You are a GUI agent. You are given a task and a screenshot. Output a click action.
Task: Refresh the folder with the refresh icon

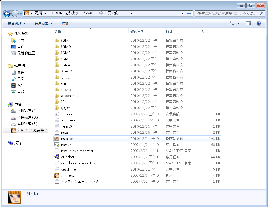[189, 13]
